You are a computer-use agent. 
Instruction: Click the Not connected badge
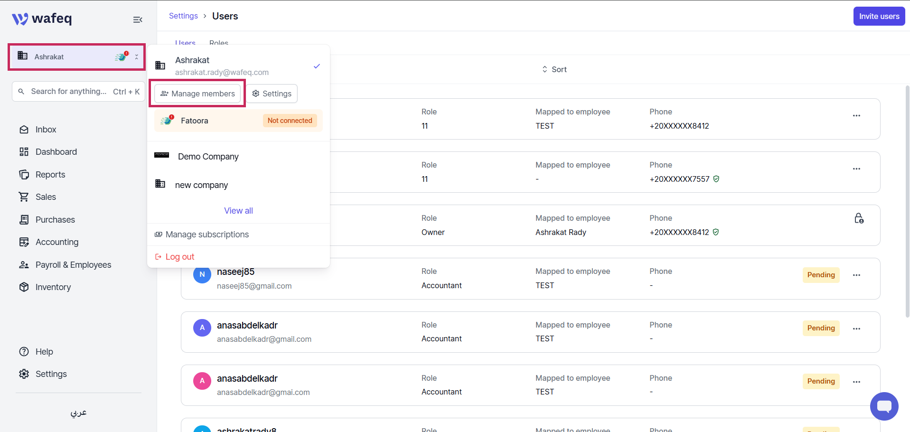[290, 121]
